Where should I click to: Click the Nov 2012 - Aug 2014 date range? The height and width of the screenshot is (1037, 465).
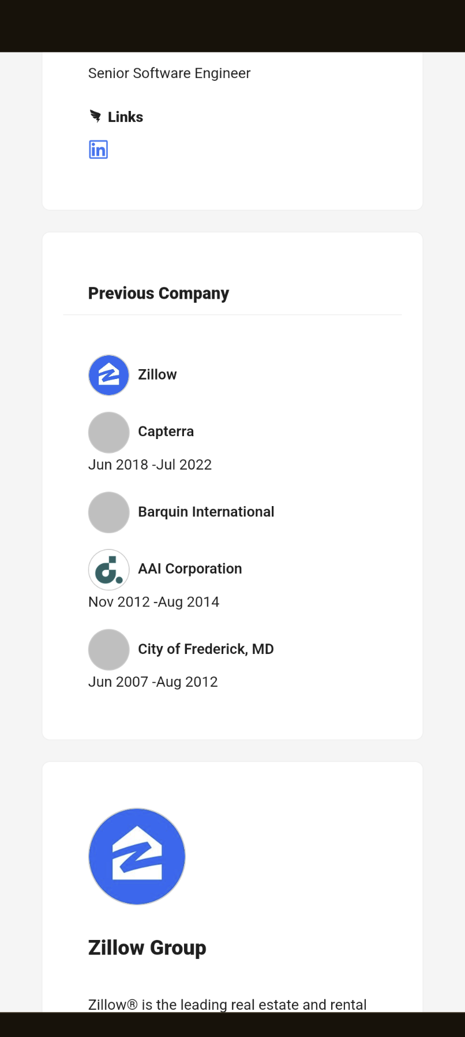(154, 602)
